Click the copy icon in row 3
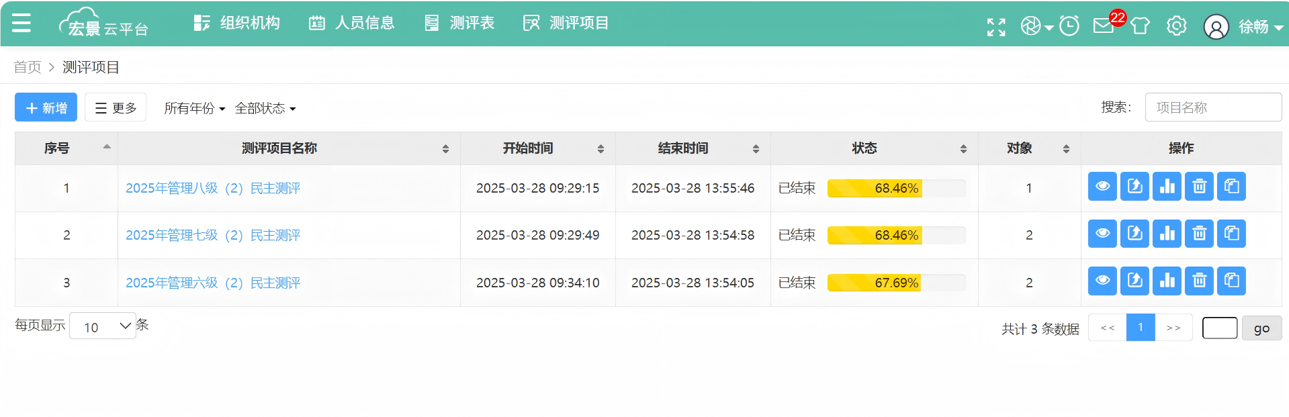Screen dimensions: 1289x417 tap(1231, 281)
